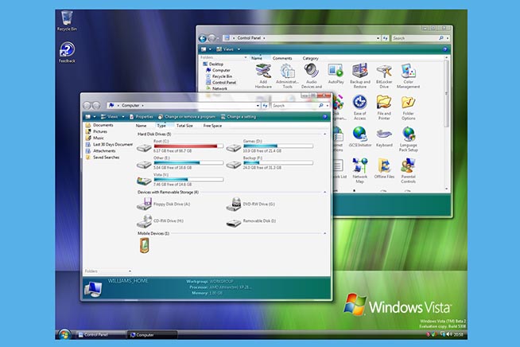Sort by Category column in Control Panel
The image size is (520, 347).
tap(310, 58)
